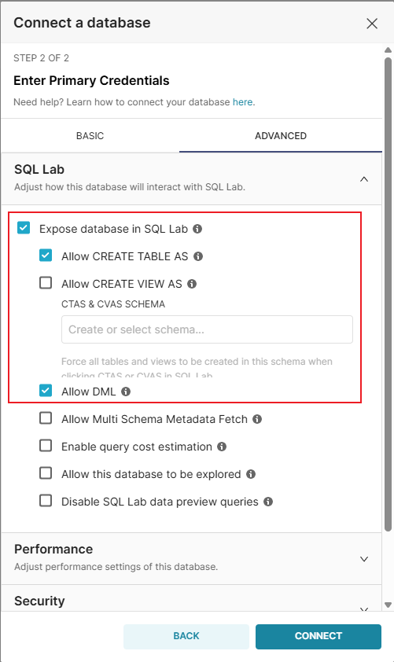Viewport: 394px width, 662px height.
Task: Click info icon for Disable SQL Lab data preview queries
Action: [x=268, y=501]
